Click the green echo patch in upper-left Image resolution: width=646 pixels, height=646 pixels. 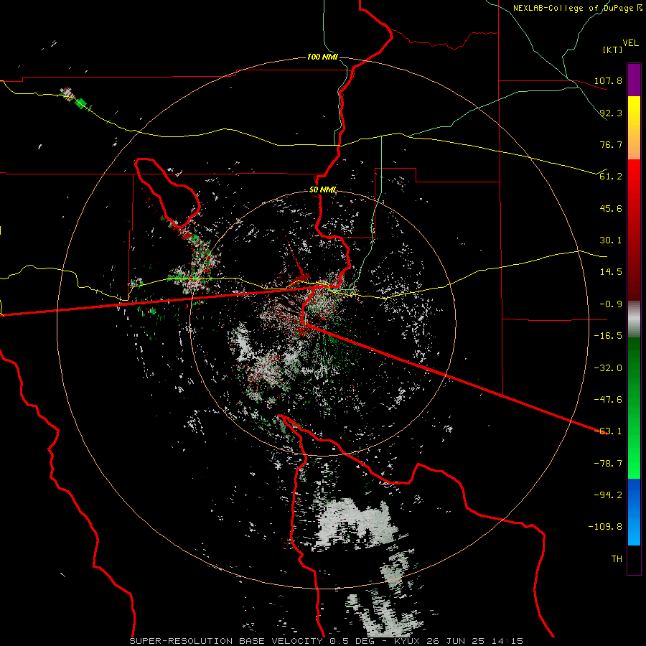(x=82, y=103)
